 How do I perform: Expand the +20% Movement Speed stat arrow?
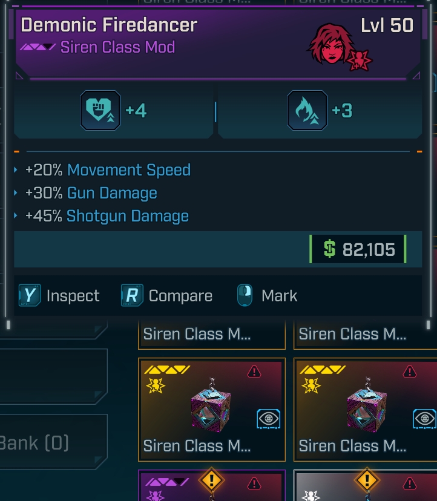pyautogui.click(x=16, y=171)
